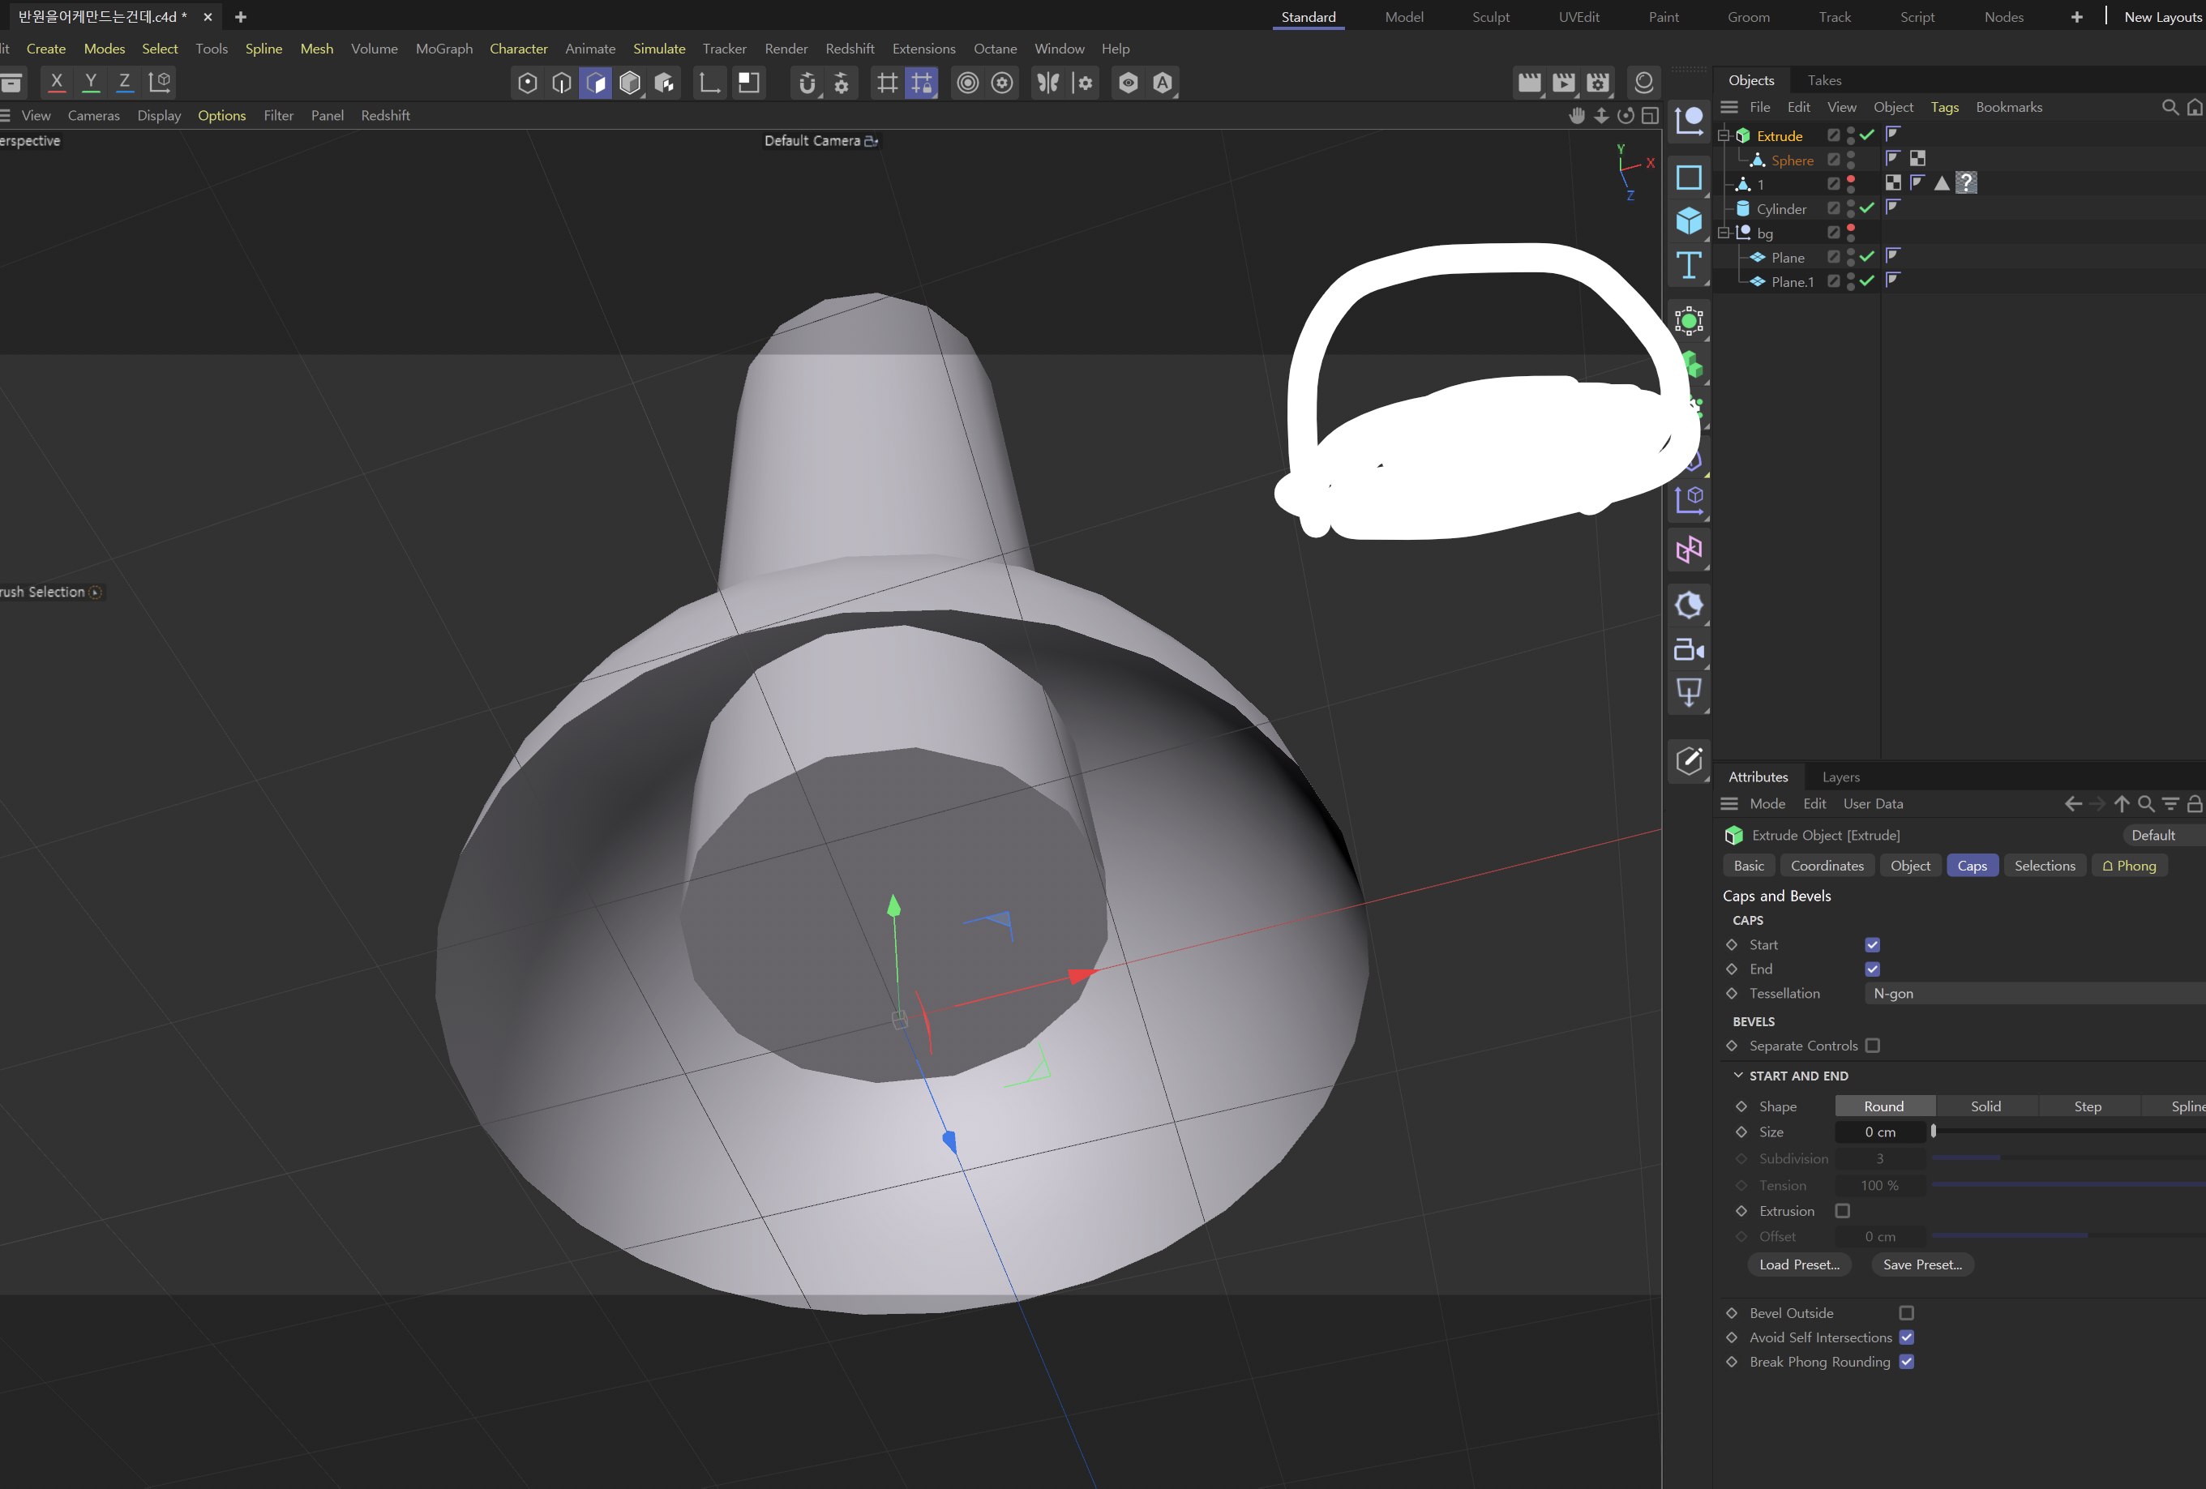Toggle the Cylinder object's enabled checkmark
Image resolution: width=2206 pixels, height=1489 pixels.
click(1867, 208)
